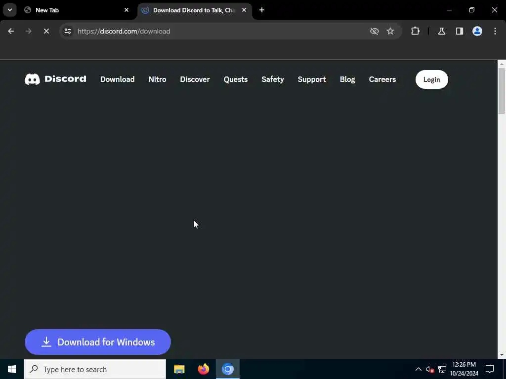The image size is (506, 379).
Task: Click the address bar URL
Action: click(124, 31)
